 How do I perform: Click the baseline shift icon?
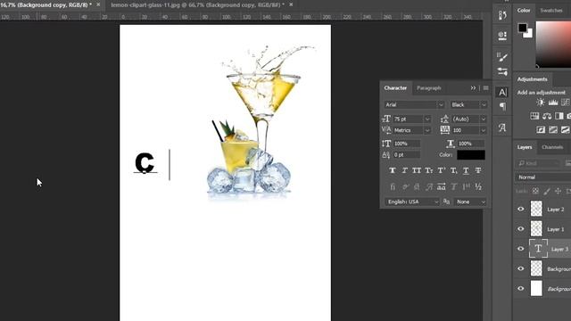(x=386, y=154)
